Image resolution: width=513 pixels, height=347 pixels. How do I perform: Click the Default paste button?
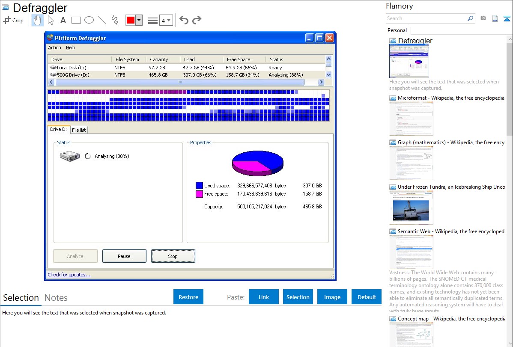click(x=367, y=297)
